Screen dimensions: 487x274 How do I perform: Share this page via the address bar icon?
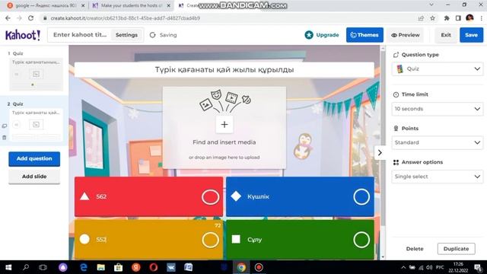[x=421, y=18]
